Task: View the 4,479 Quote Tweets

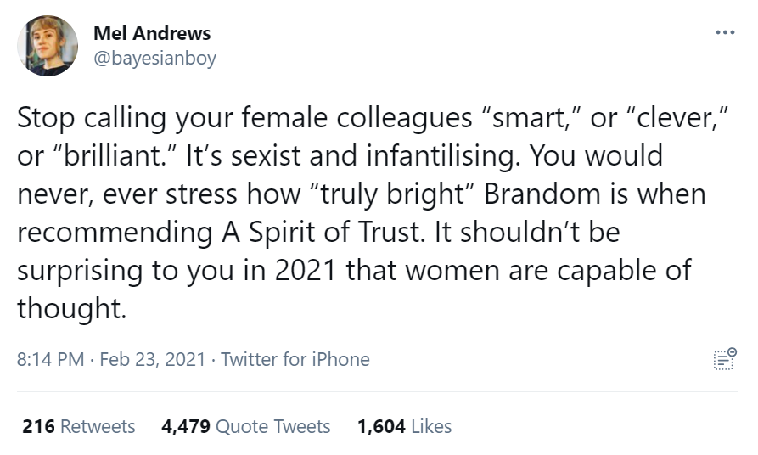Action: tap(245, 426)
